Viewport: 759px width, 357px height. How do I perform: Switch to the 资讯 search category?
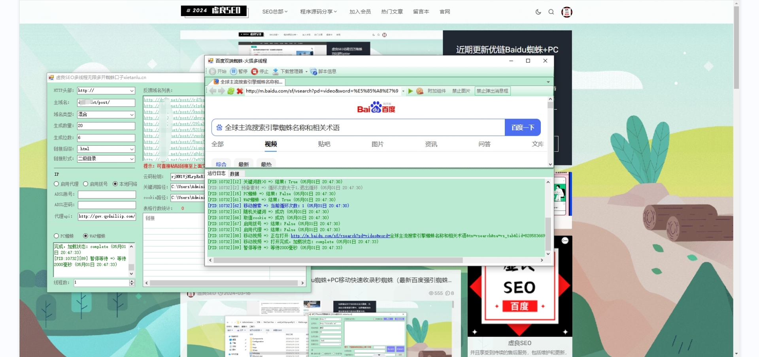pyautogui.click(x=431, y=144)
